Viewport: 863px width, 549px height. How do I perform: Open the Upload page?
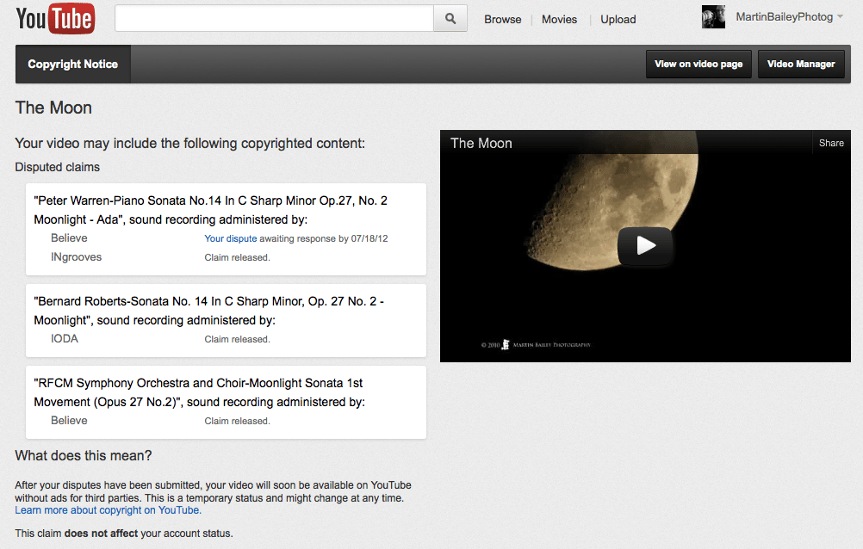tap(618, 19)
